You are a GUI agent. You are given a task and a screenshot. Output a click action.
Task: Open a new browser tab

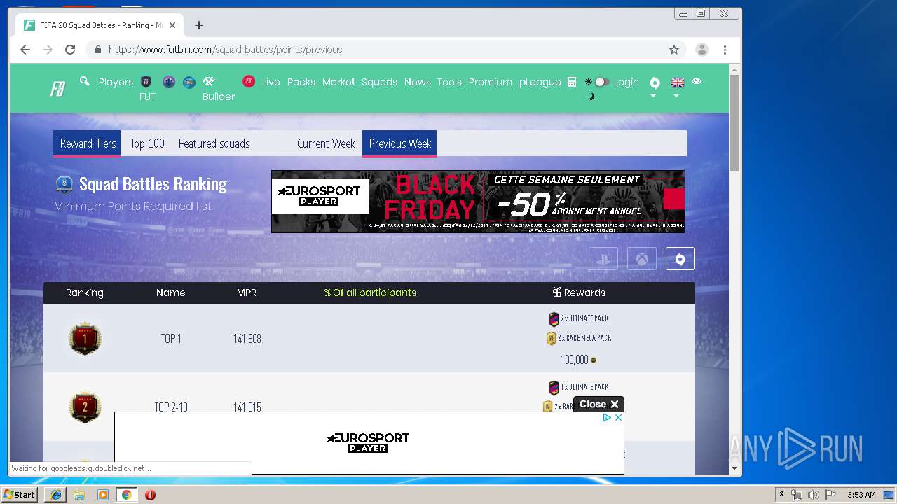(199, 25)
